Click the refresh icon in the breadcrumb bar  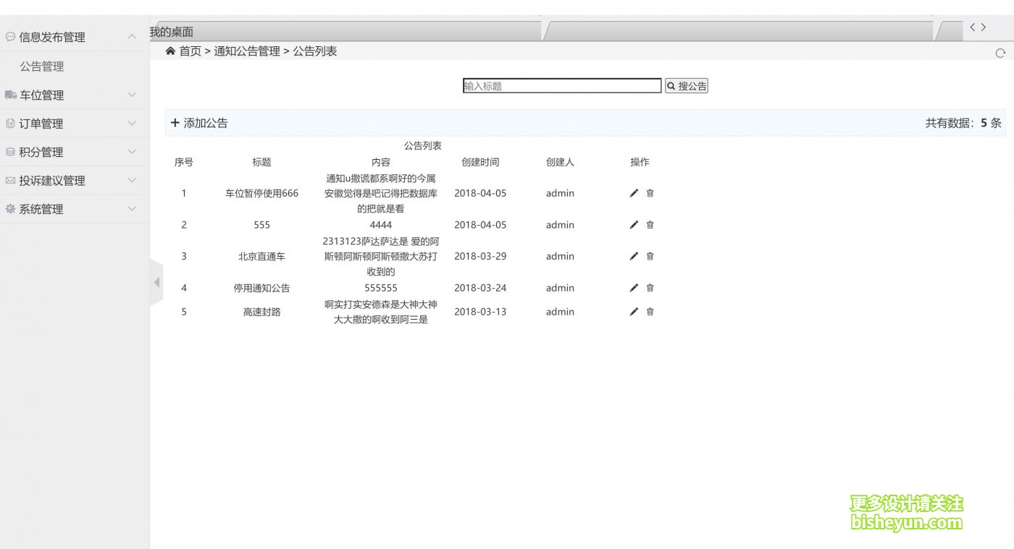pyautogui.click(x=1000, y=53)
